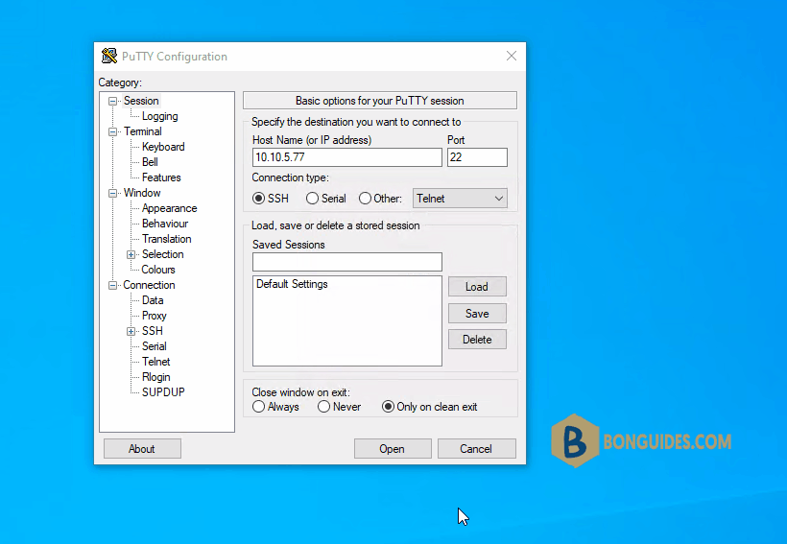Open Rlogin settings category

point(155,377)
